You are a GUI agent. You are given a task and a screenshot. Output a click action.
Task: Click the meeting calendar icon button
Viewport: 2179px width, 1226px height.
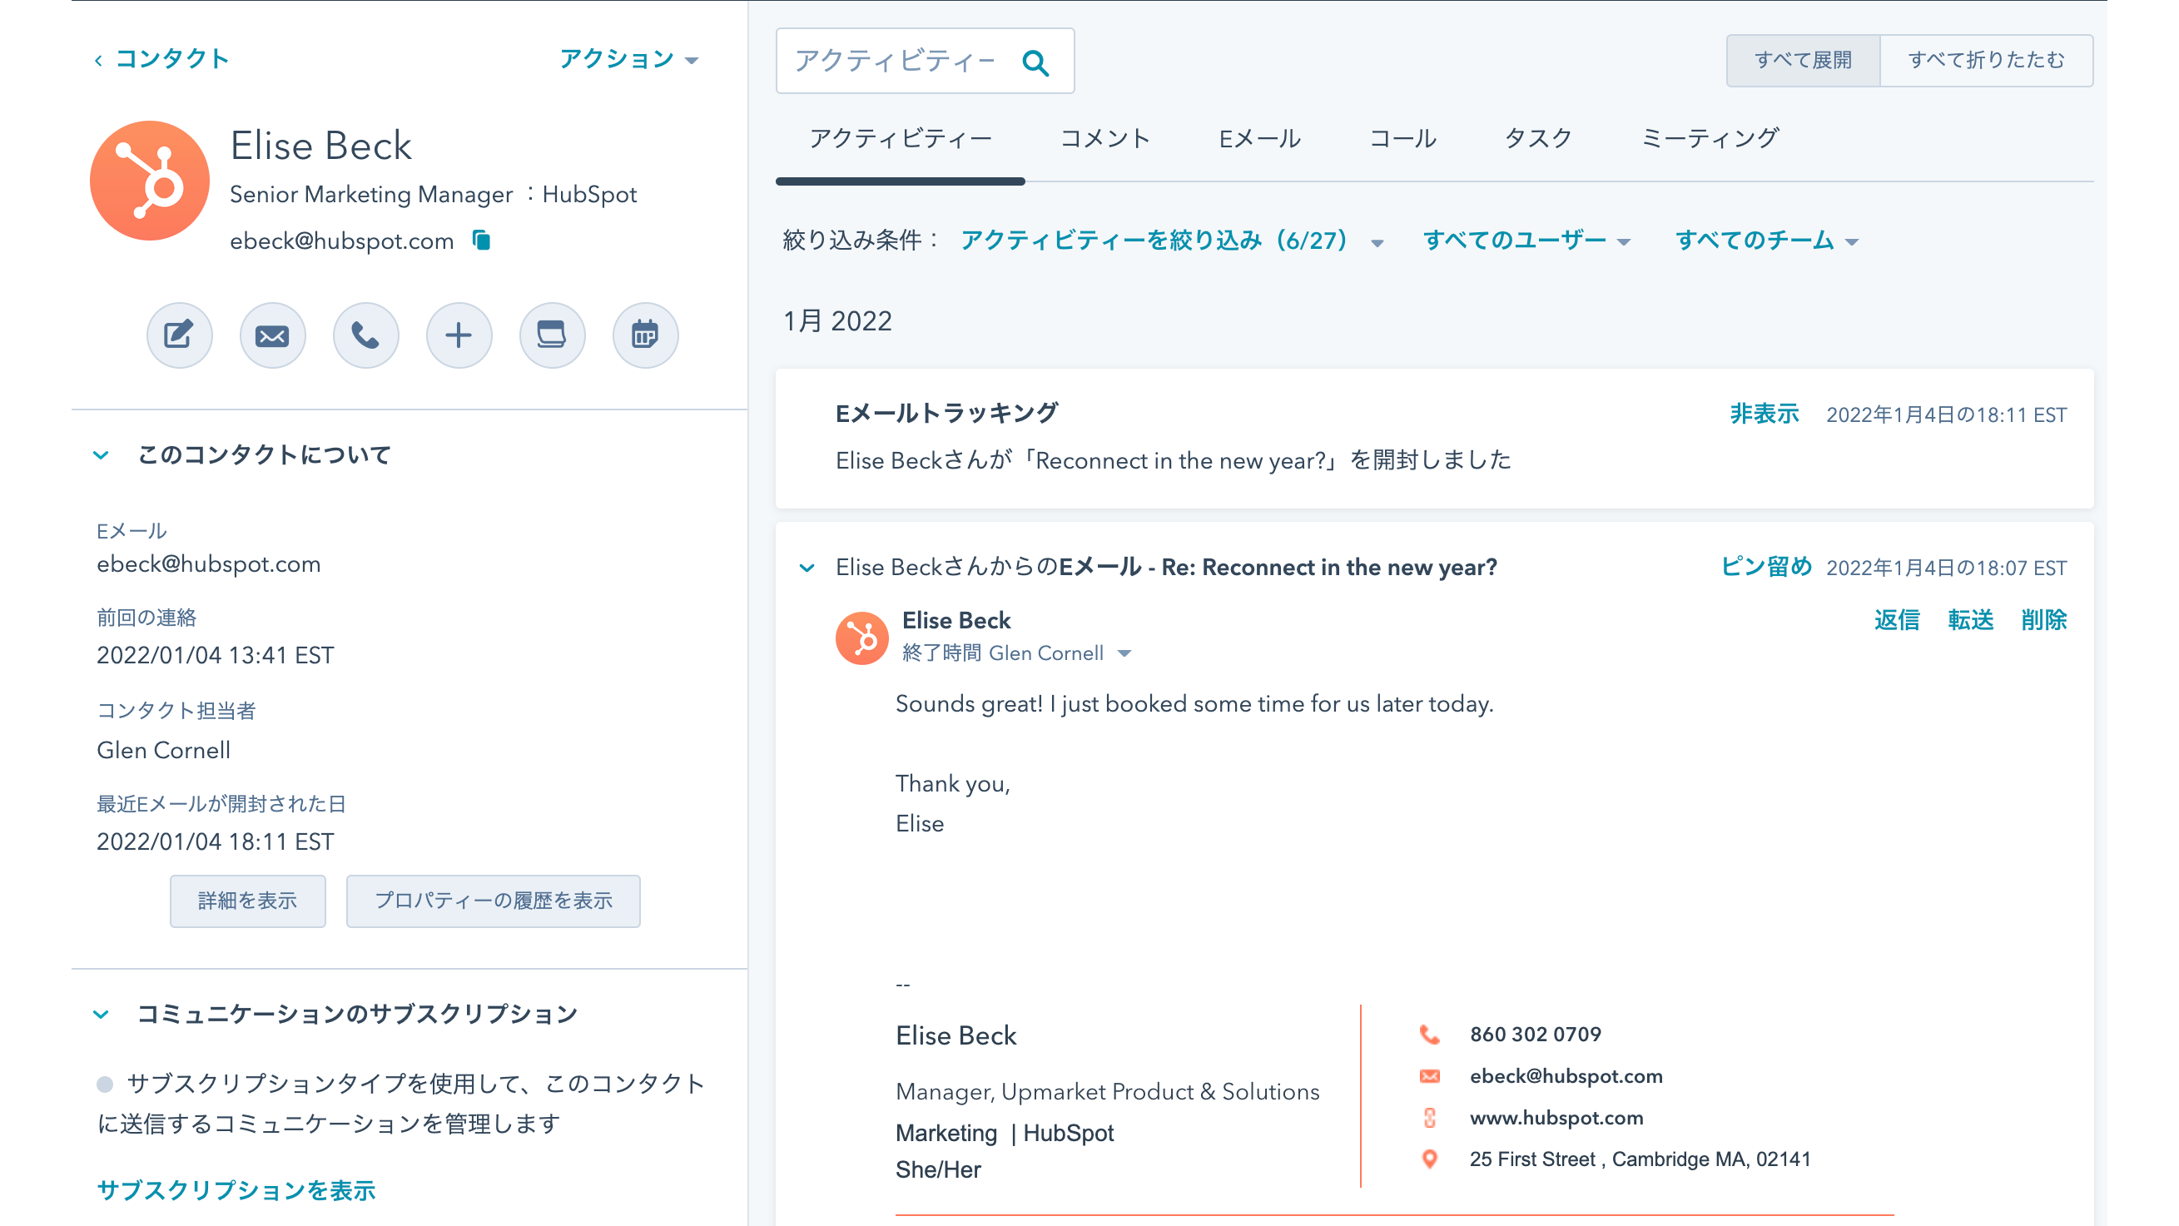[645, 335]
